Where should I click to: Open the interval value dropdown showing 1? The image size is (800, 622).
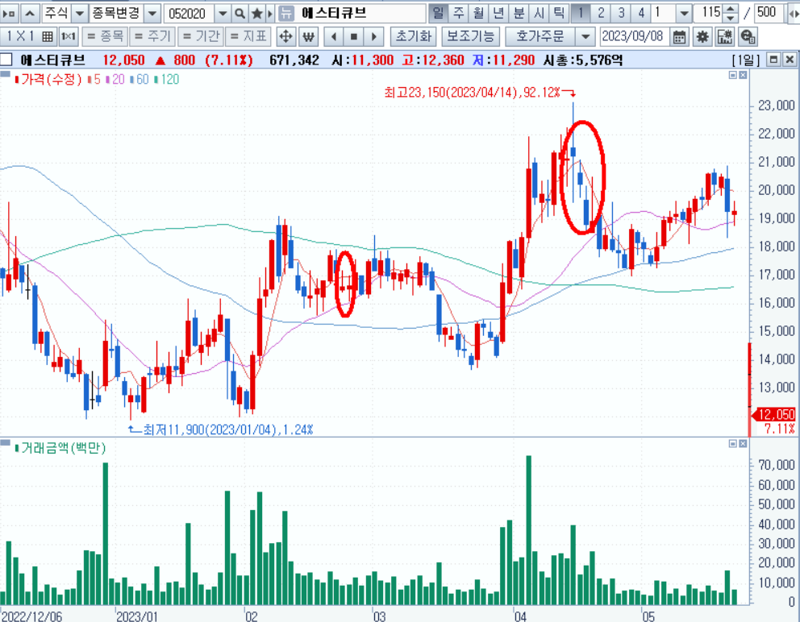coord(684,13)
